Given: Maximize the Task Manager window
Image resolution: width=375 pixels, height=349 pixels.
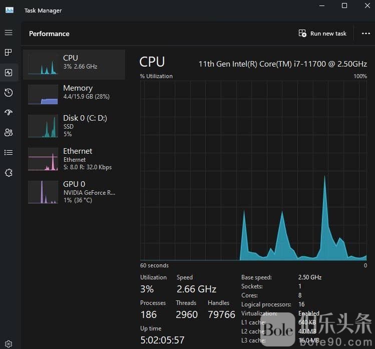Looking at the screenshot, I should (x=344, y=6).
